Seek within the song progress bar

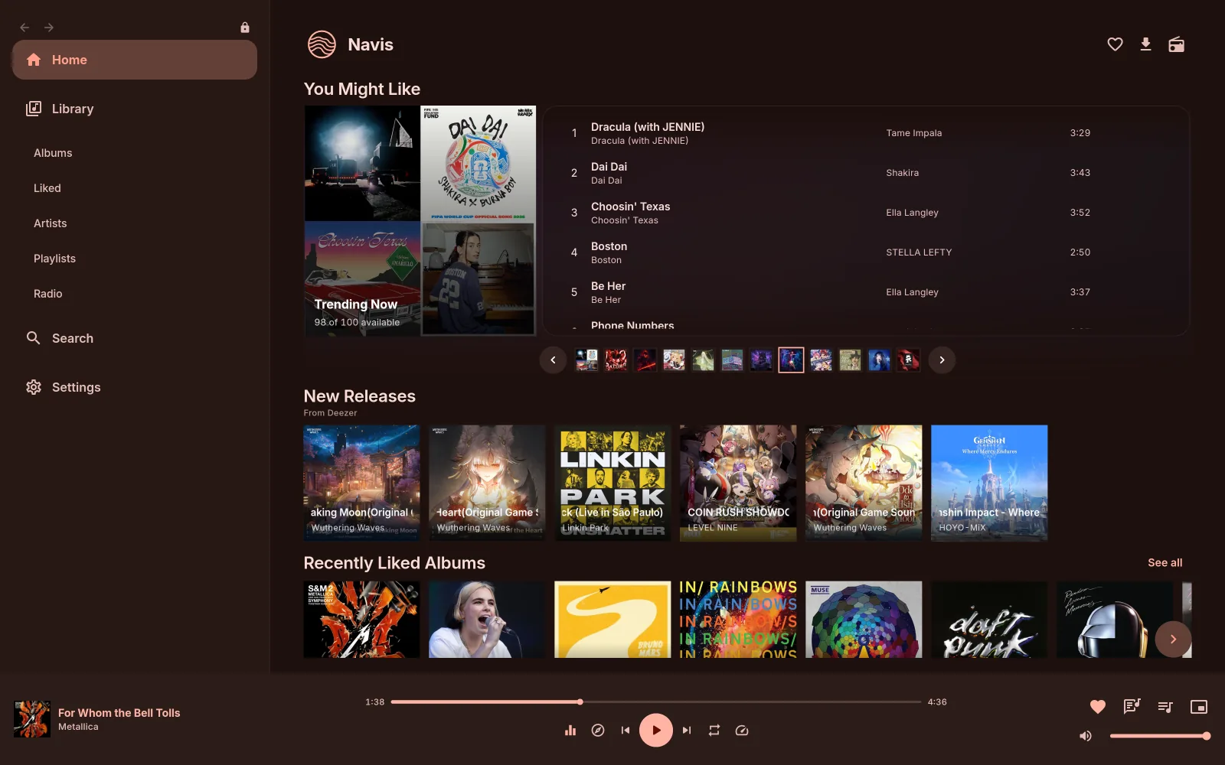[x=656, y=702]
